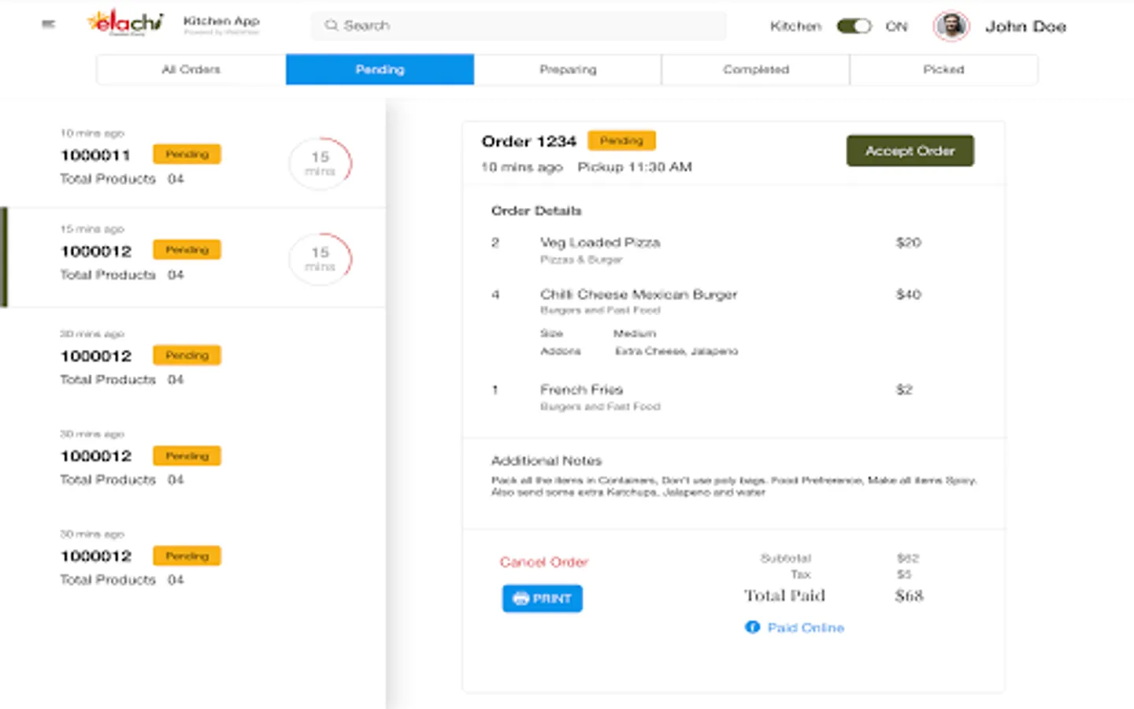This screenshot has width=1134, height=709.
Task: Click the Paid Online info icon
Action: (x=752, y=627)
